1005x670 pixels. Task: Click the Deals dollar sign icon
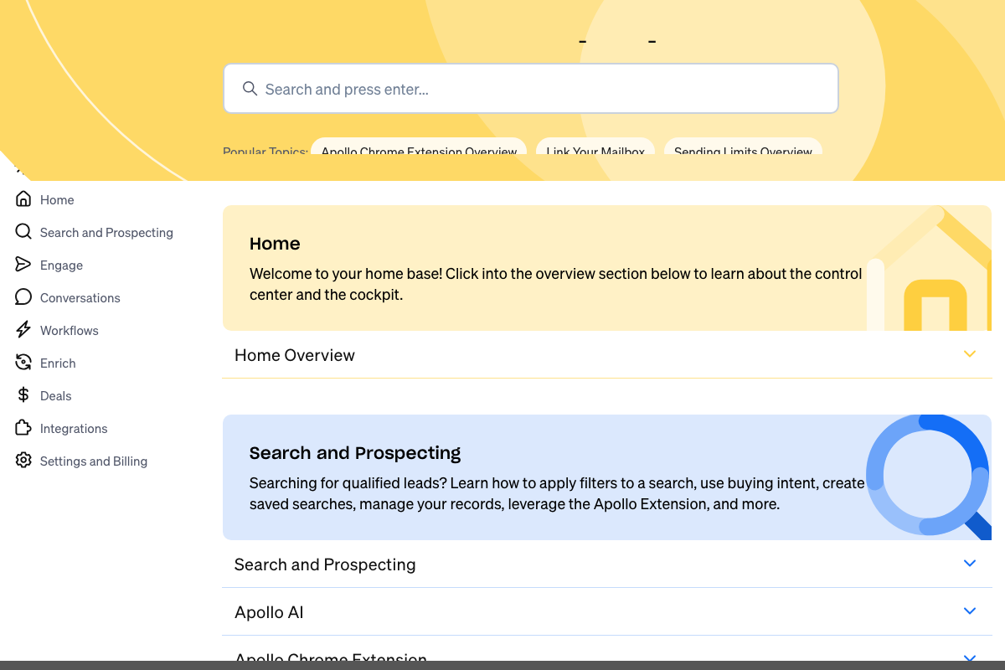tap(23, 395)
